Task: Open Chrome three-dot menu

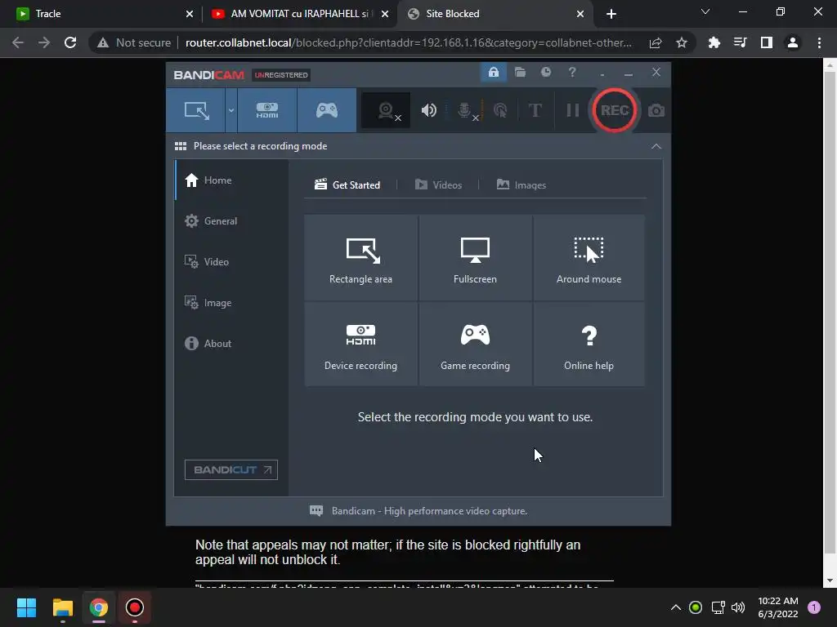Action: point(819,42)
